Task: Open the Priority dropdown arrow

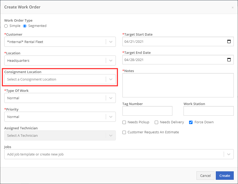Action: pos(111,117)
